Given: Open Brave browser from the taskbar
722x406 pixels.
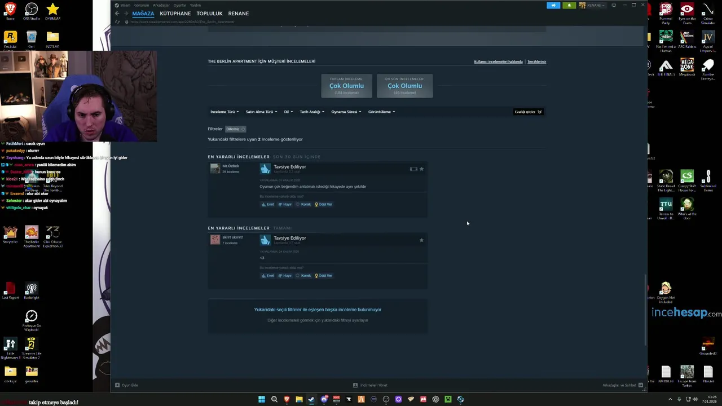Looking at the screenshot, I should 287,399.
